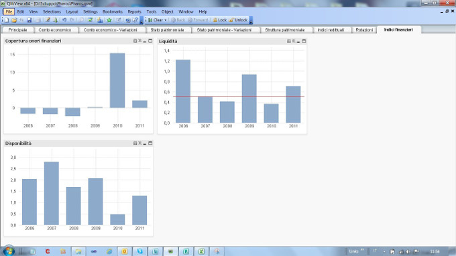Image resolution: width=456 pixels, height=256 pixels.
Task: Lock the current selections
Action: pos(219,20)
